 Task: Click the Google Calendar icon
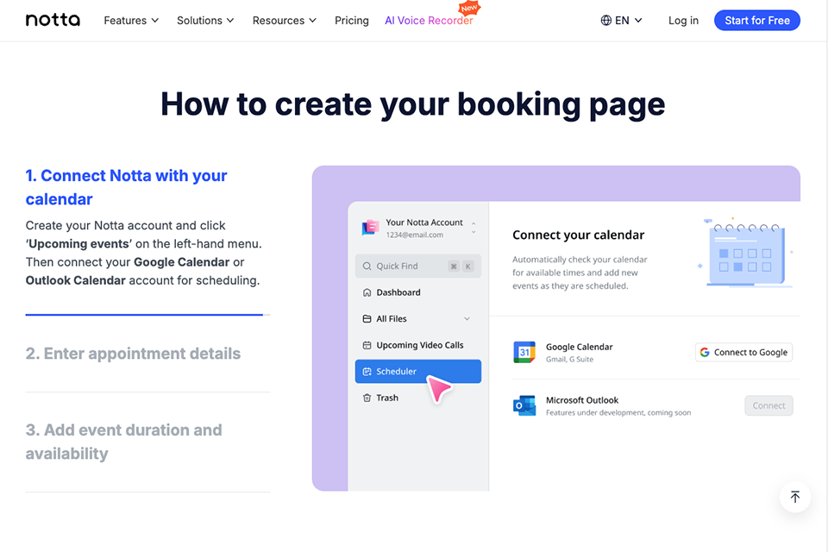point(524,352)
